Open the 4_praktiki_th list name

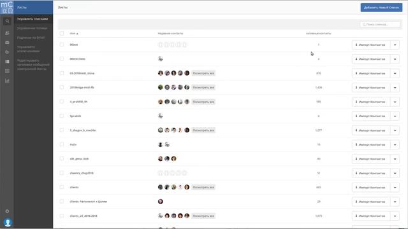(x=78, y=102)
